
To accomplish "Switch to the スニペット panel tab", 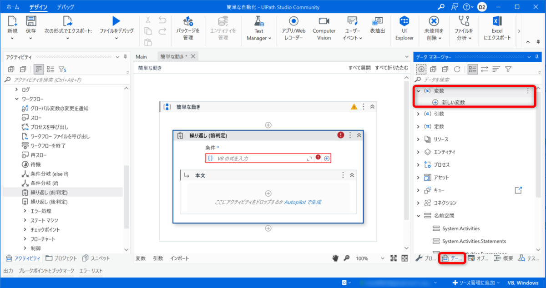I will pos(96,258).
